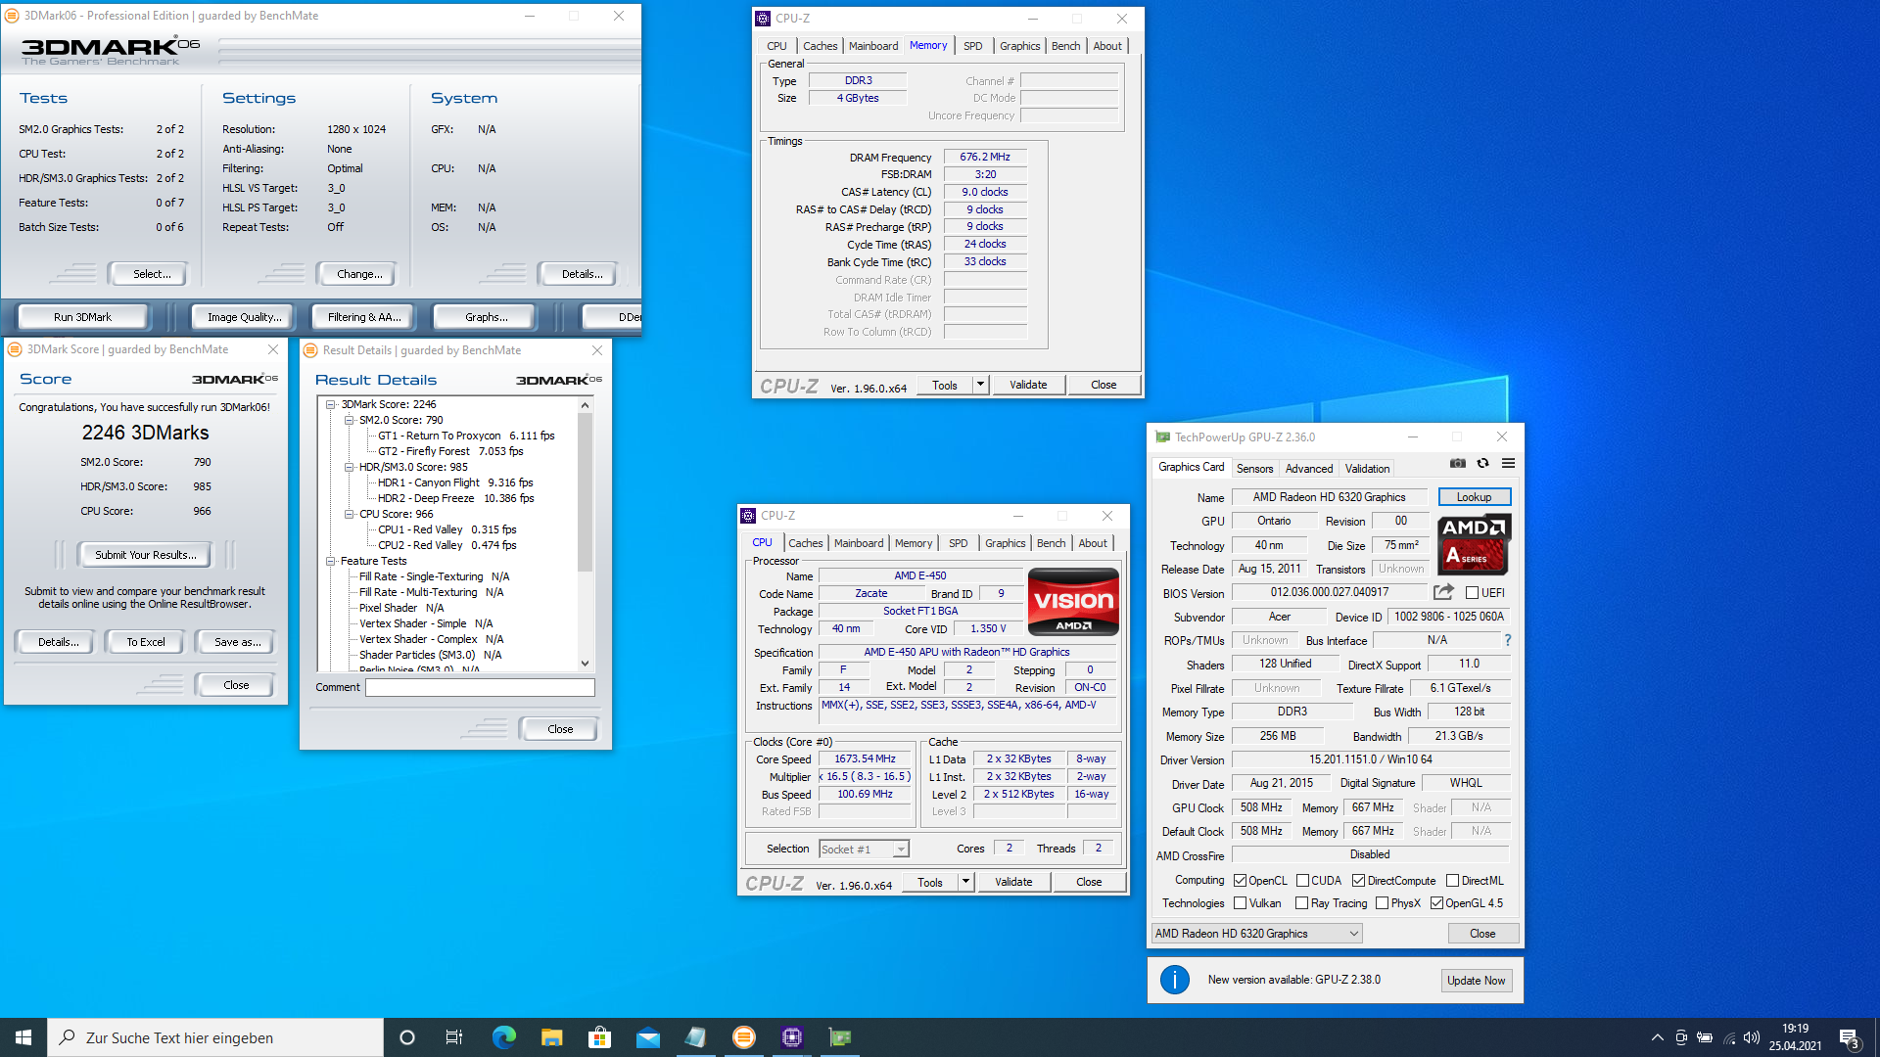Show hidden tray icons chevron
The image size is (1880, 1057).
pyautogui.click(x=1657, y=1037)
